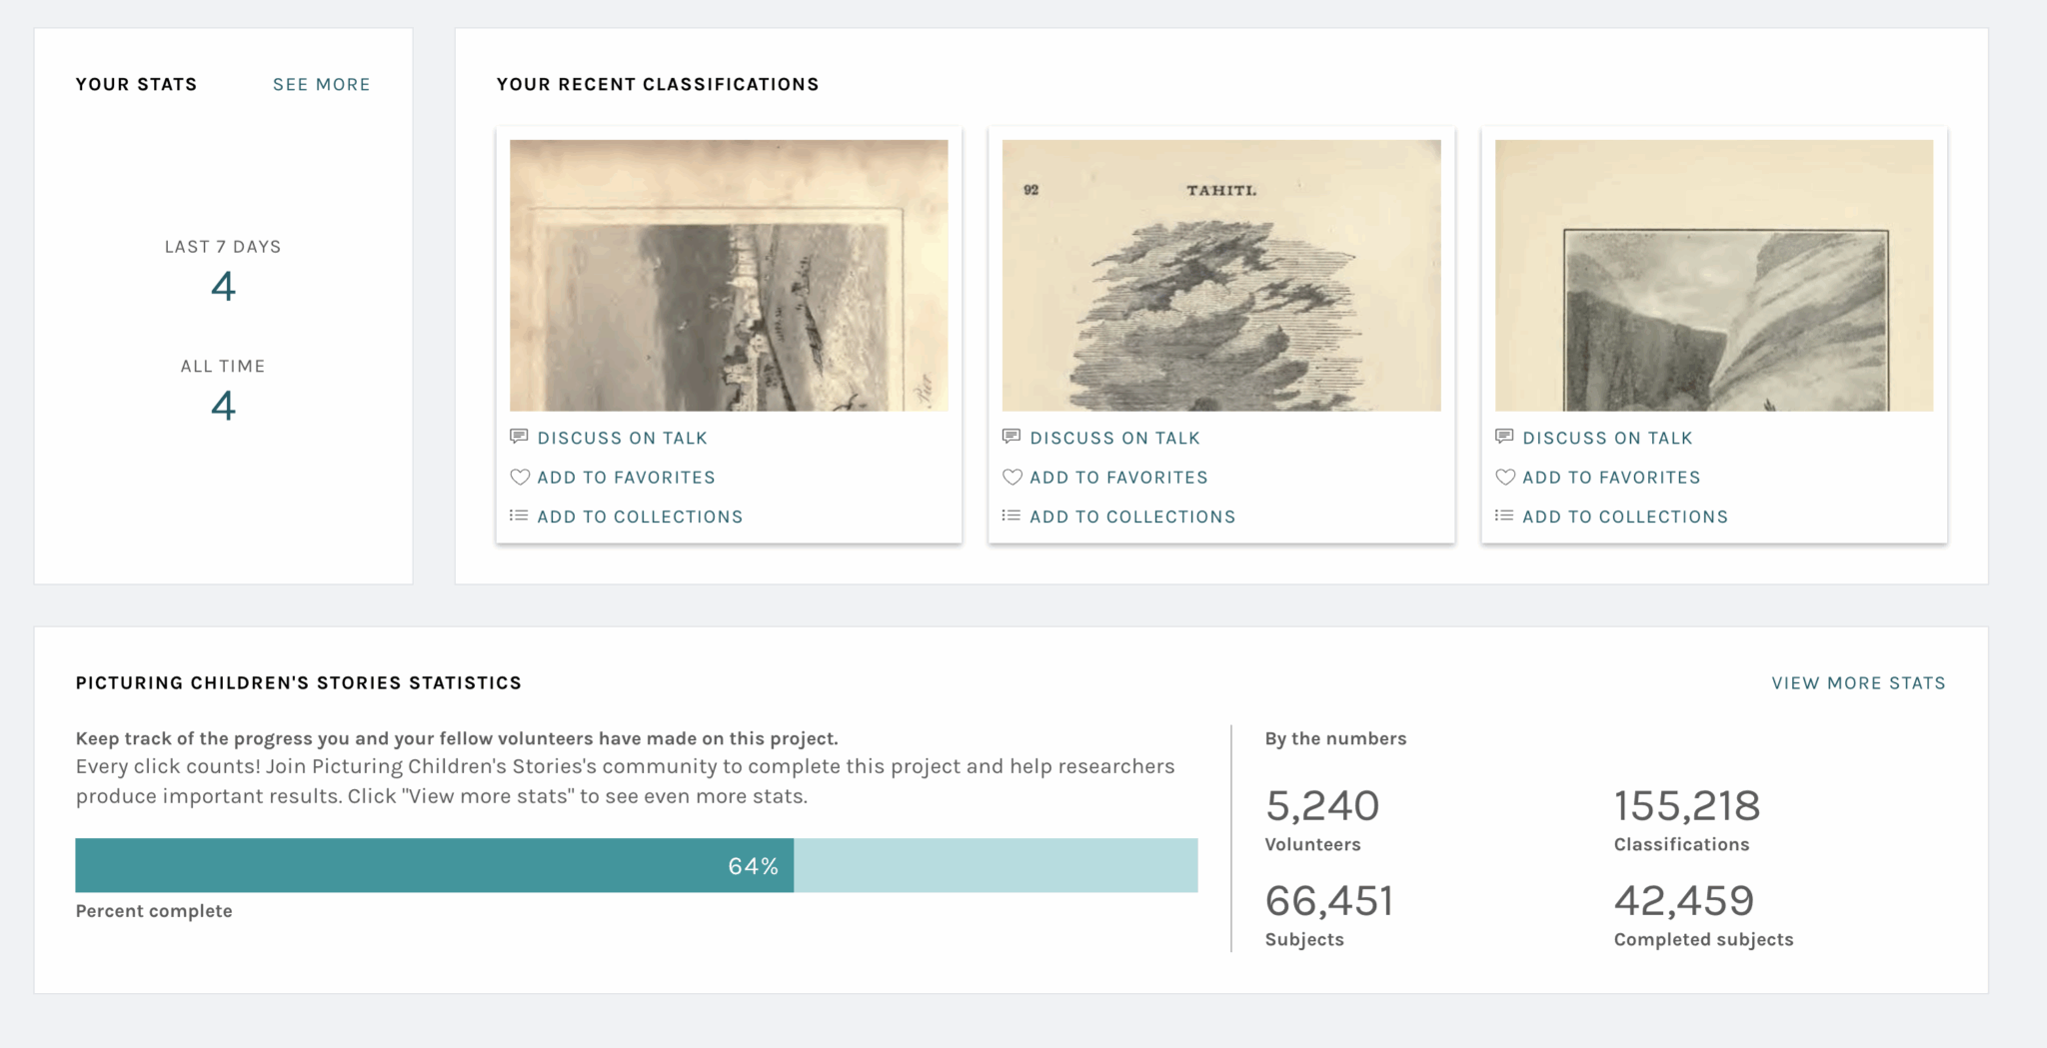Viewport: 2047px width, 1048px height.
Task: Open View More Stats link
Action: tap(1859, 683)
